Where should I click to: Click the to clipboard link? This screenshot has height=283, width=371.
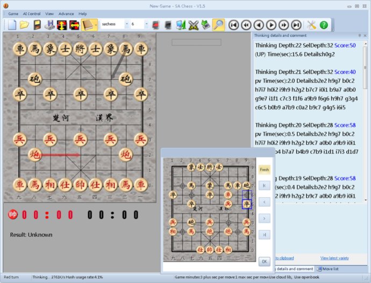[284, 258]
